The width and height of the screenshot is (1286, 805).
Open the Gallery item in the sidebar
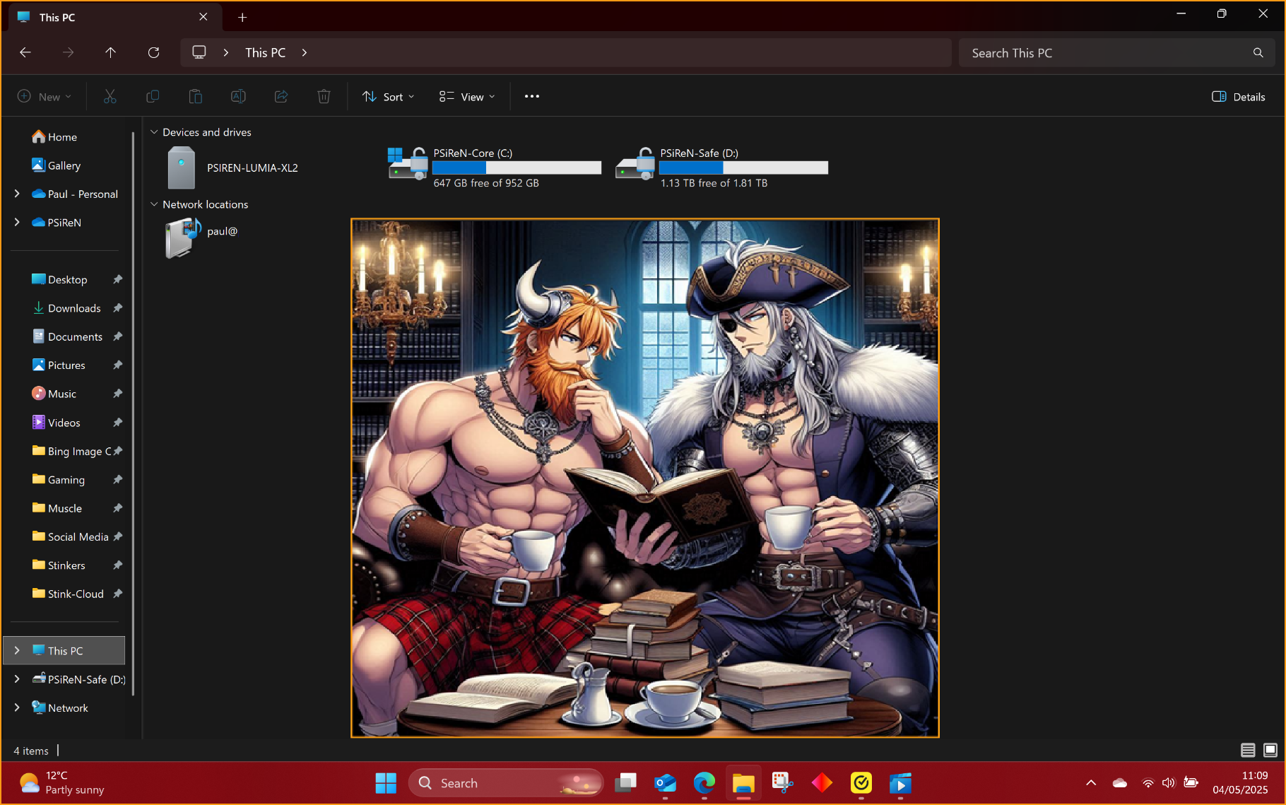64,165
